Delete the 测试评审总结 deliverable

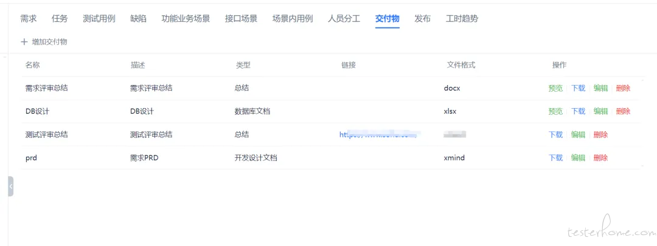600,135
